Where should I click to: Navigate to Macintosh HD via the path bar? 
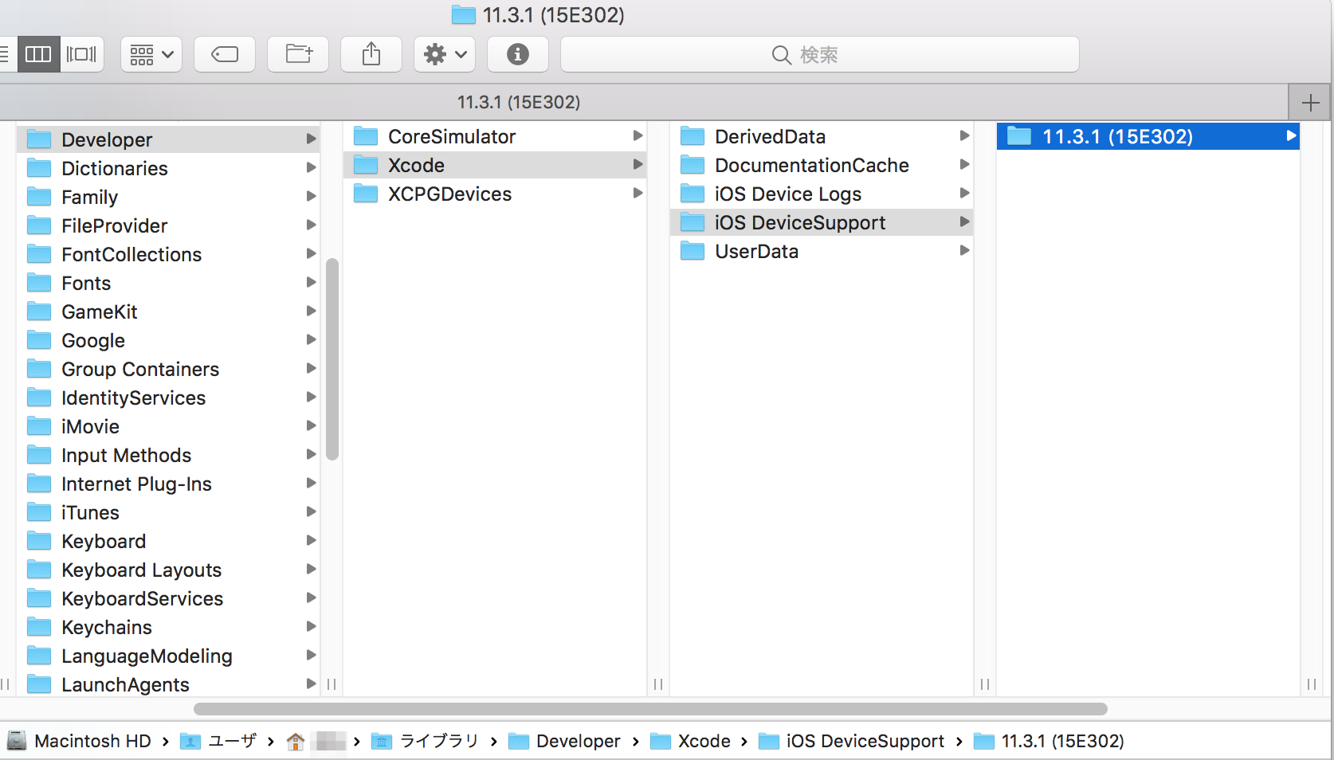(92, 741)
